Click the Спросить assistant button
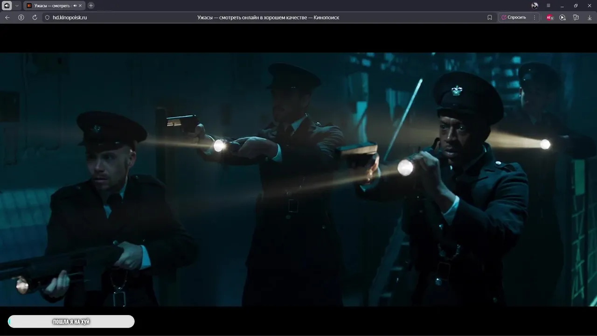This screenshot has width=597, height=336. tap(514, 17)
